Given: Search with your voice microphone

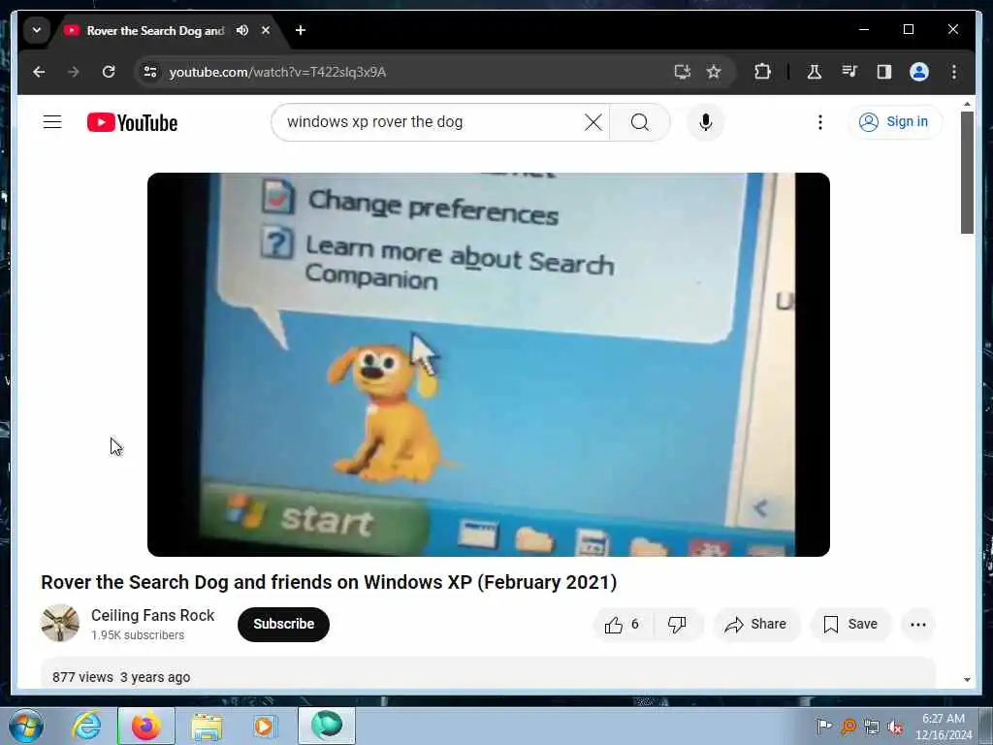Looking at the screenshot, I should click(706, 121).
